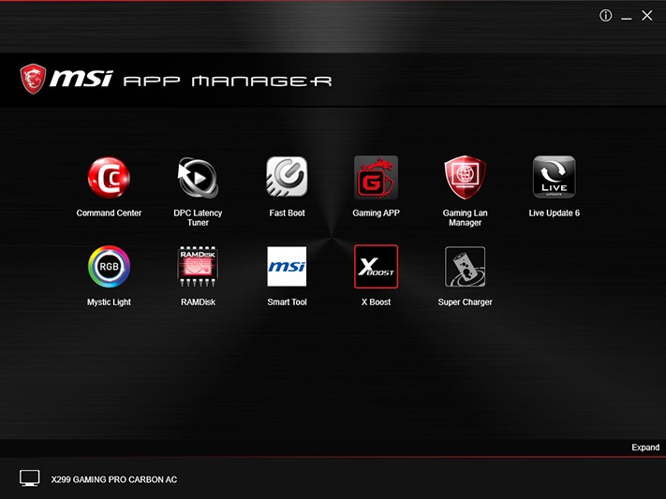Viewport: 666px width, 499px height.
Task: Expand the app list via Expand
Action: 645,448
